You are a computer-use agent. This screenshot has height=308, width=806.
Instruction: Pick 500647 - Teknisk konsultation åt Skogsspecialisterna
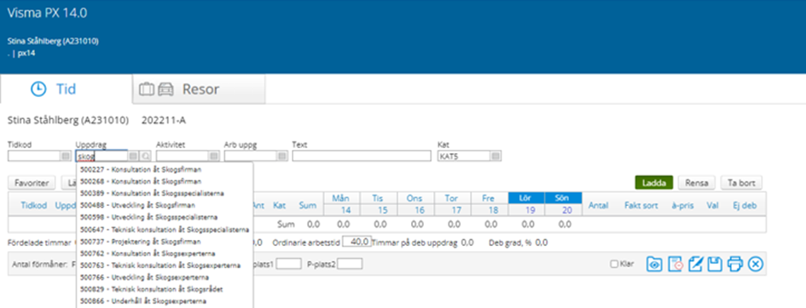[x=165, y=229]
